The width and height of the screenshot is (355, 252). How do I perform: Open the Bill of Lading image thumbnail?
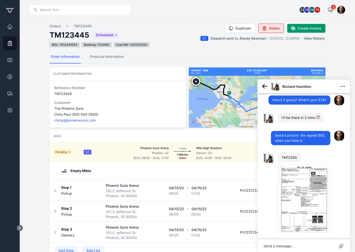click(304, 198)
